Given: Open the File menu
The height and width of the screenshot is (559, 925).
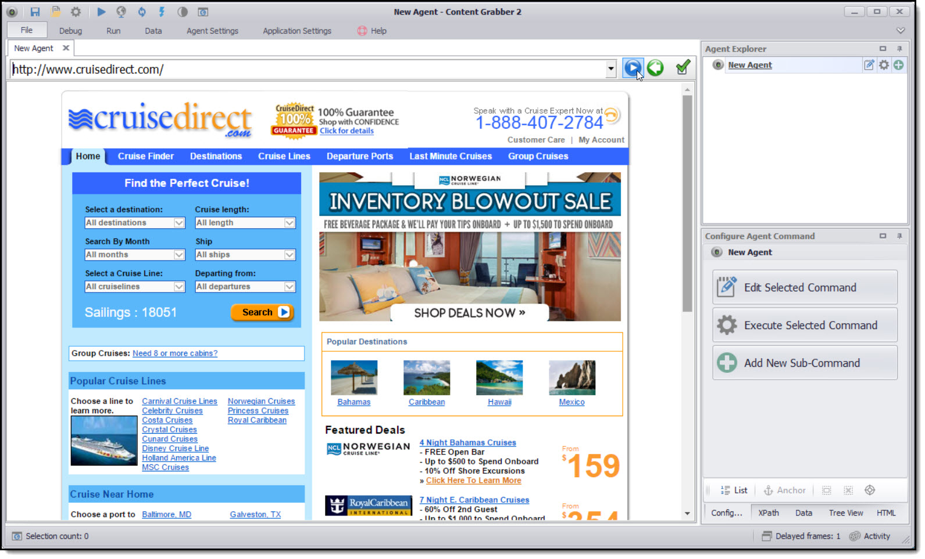Looking at the screenshot, I should click(x=27, y=30).
